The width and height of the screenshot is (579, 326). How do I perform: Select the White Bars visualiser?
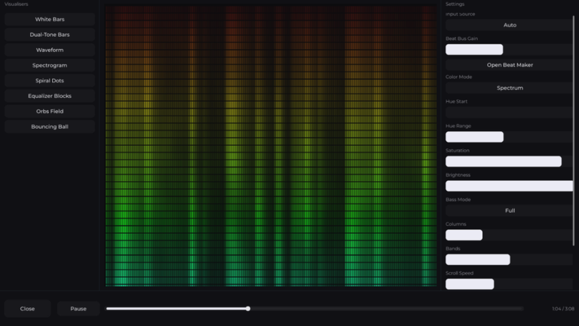[x=50, y=19]
